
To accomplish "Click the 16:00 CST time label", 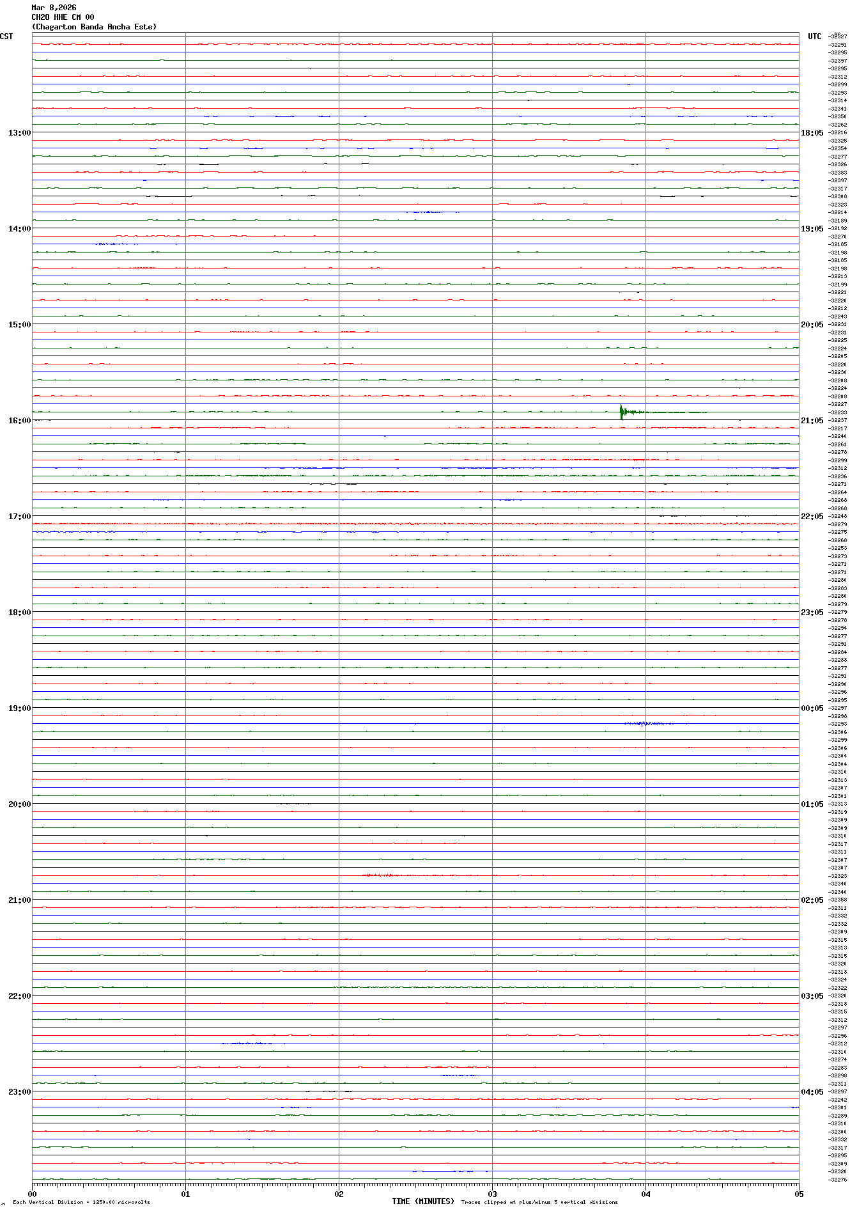I will [x=19, y=421].
